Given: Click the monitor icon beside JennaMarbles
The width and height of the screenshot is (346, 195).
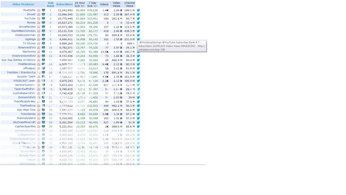Looking at the screenshot, I should click(44, 27).
